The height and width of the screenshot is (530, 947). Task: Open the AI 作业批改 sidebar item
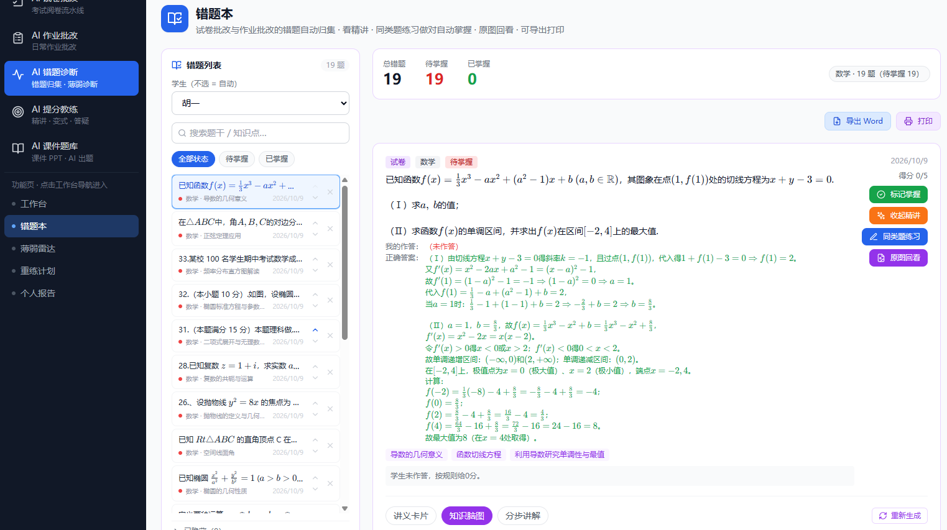pos(72,41)
